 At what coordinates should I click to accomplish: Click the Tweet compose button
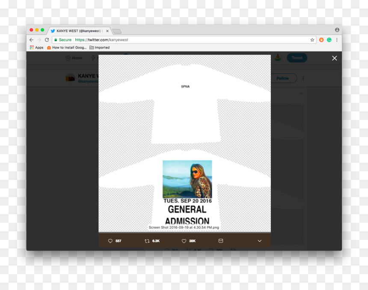coord(297,58)
